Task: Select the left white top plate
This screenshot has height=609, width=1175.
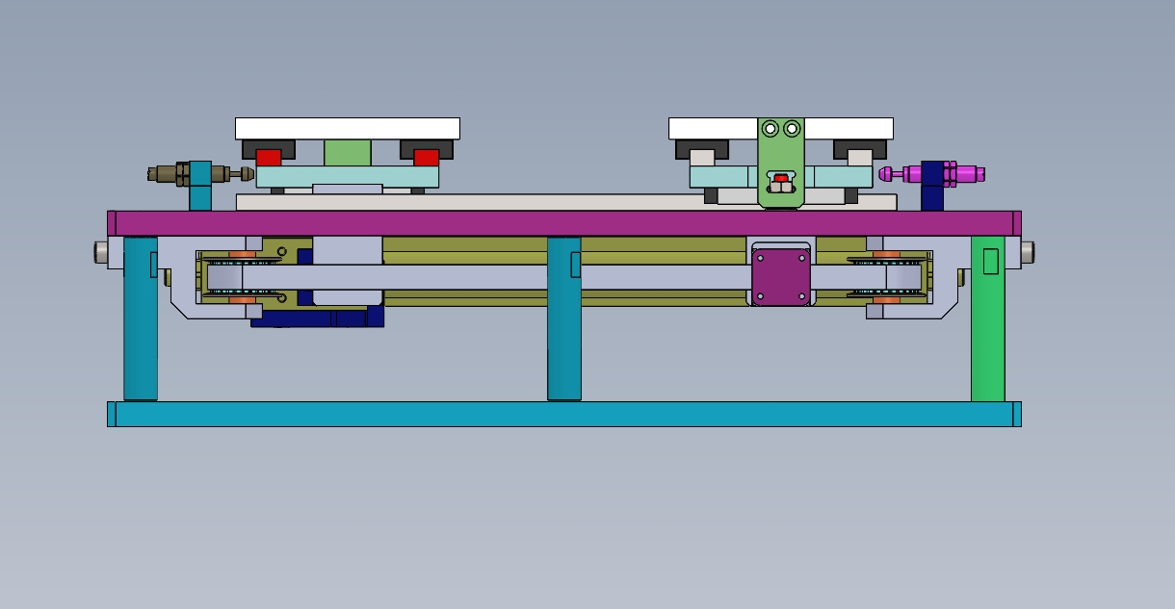Action: click(x=347, y=129)
